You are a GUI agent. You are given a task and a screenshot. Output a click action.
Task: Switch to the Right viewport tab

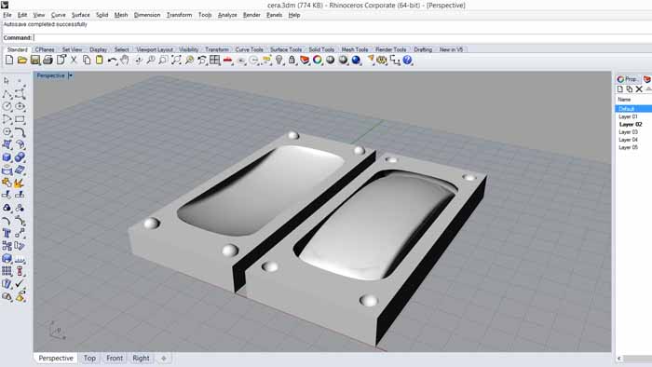[141, 358]
